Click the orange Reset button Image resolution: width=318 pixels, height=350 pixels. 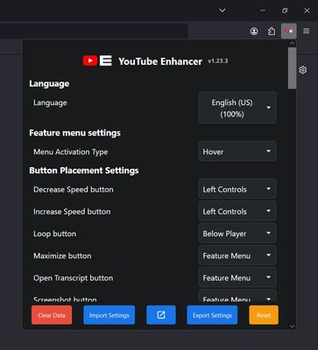click(x=264, y=315)
